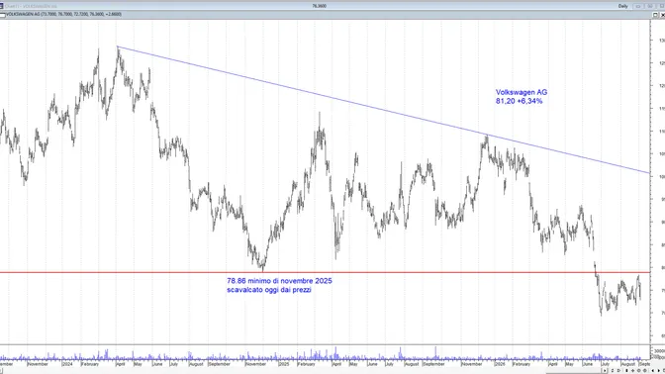665x374 pixels.
Task: Open the chart window system icon menu
Action: click(x=2, y=6)
